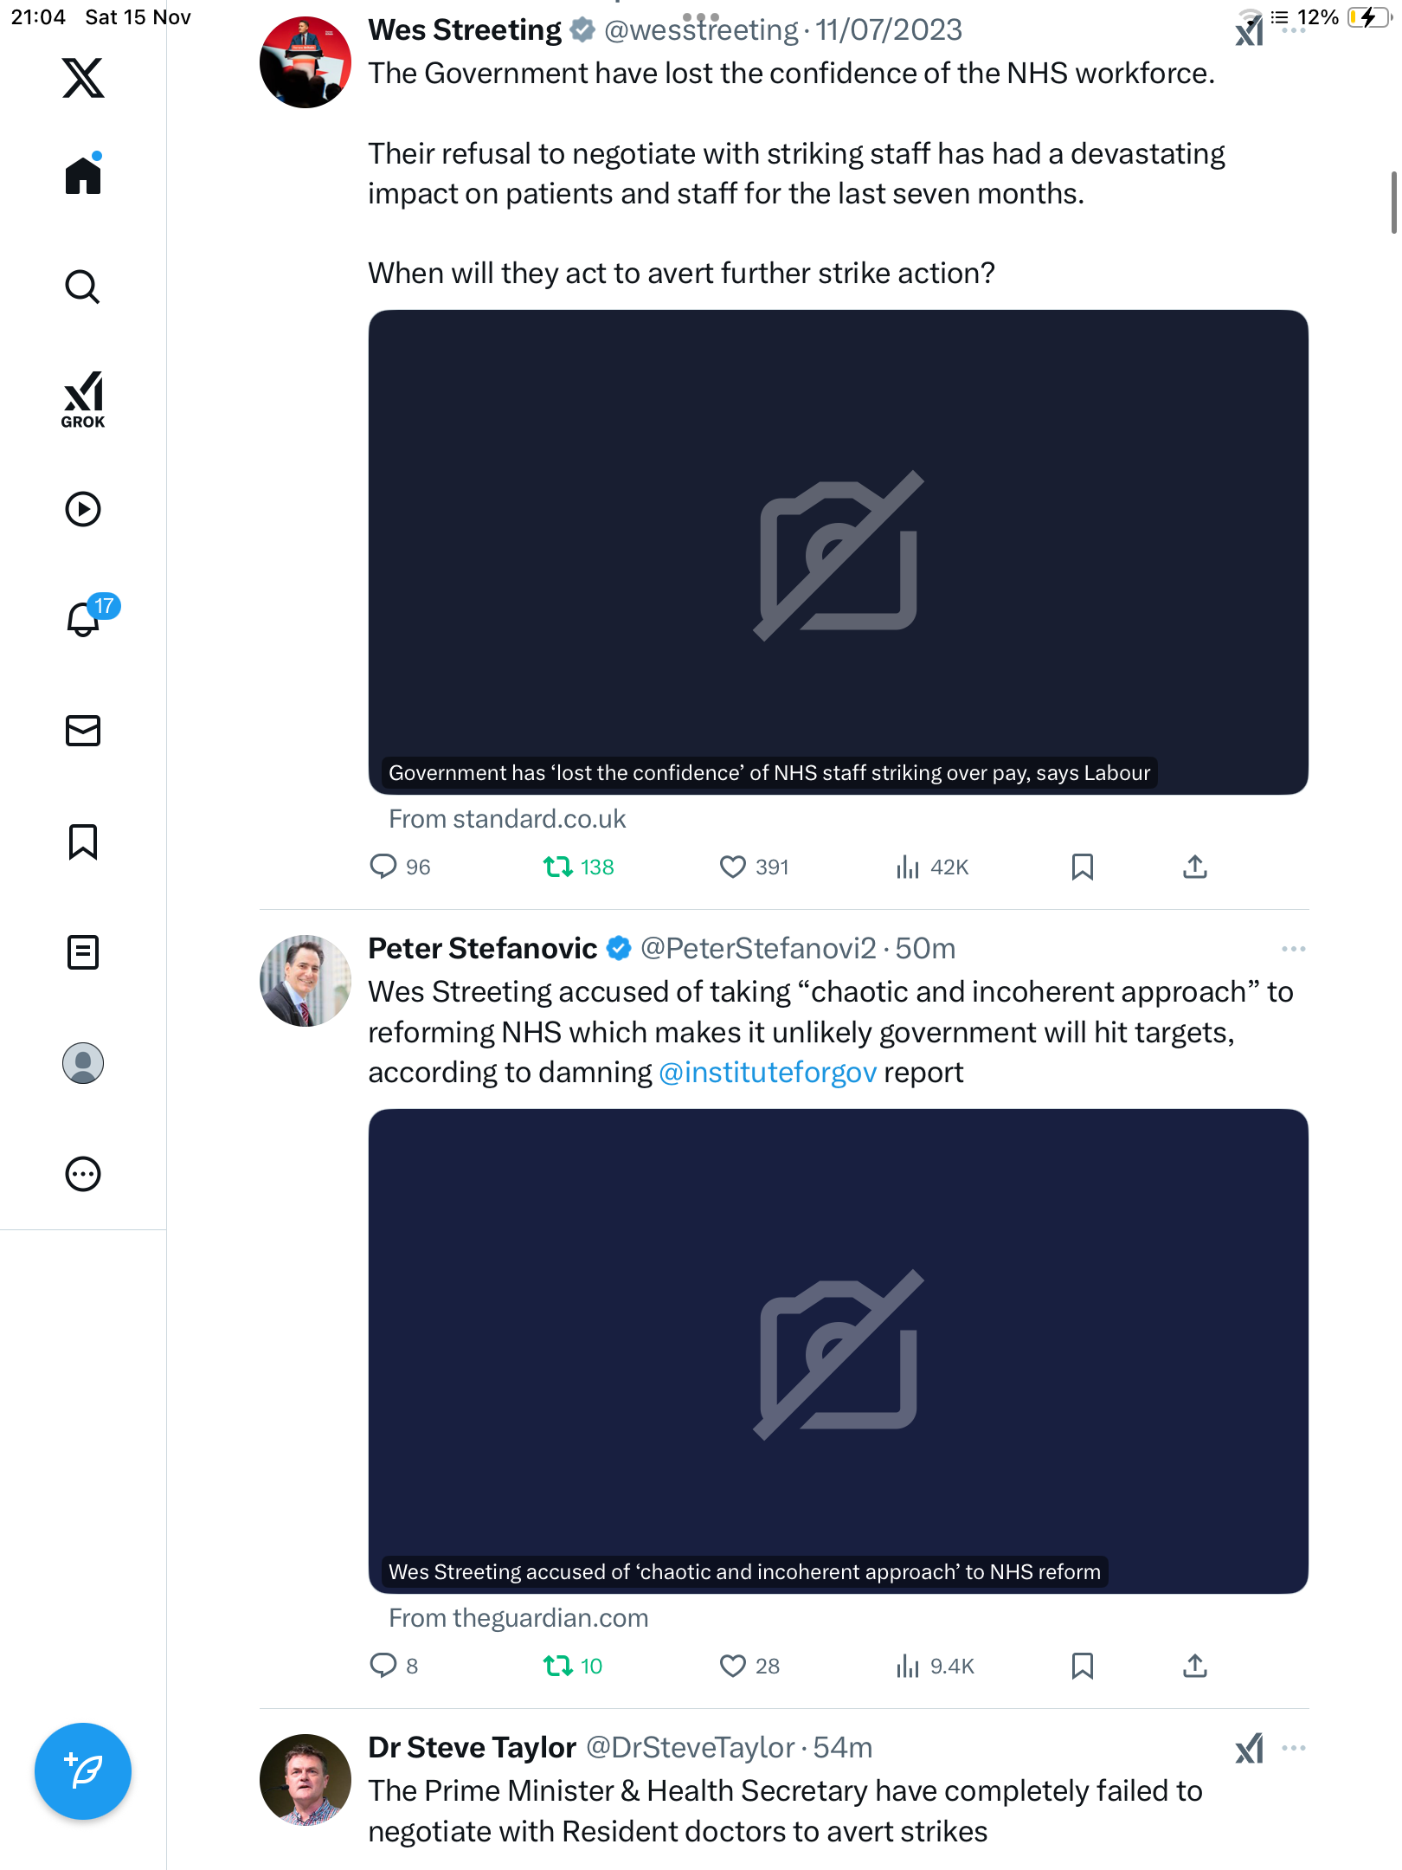Go to the Home tab

tap(83, 177)
